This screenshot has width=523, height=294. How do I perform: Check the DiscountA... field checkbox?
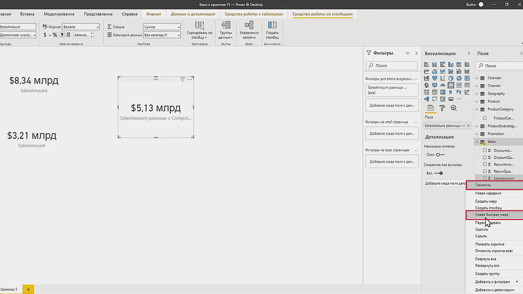(x=485, y=150)
